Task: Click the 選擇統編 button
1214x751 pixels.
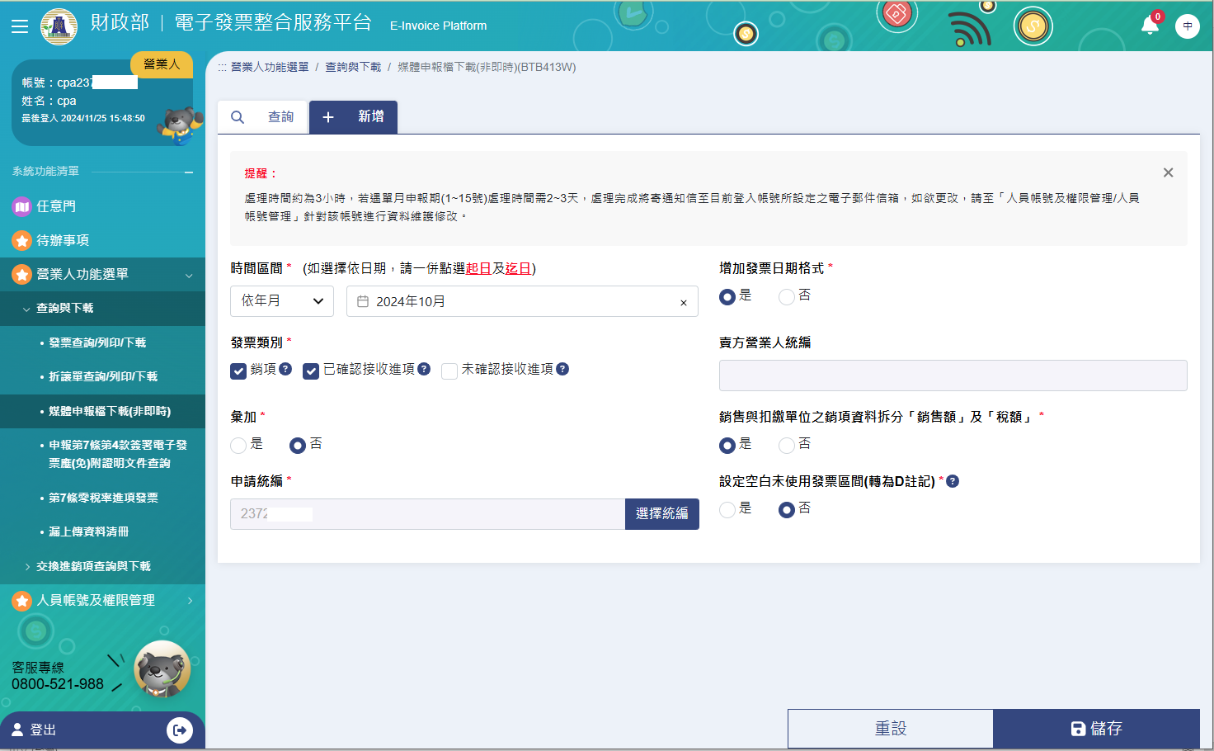Action: (662, 514)
